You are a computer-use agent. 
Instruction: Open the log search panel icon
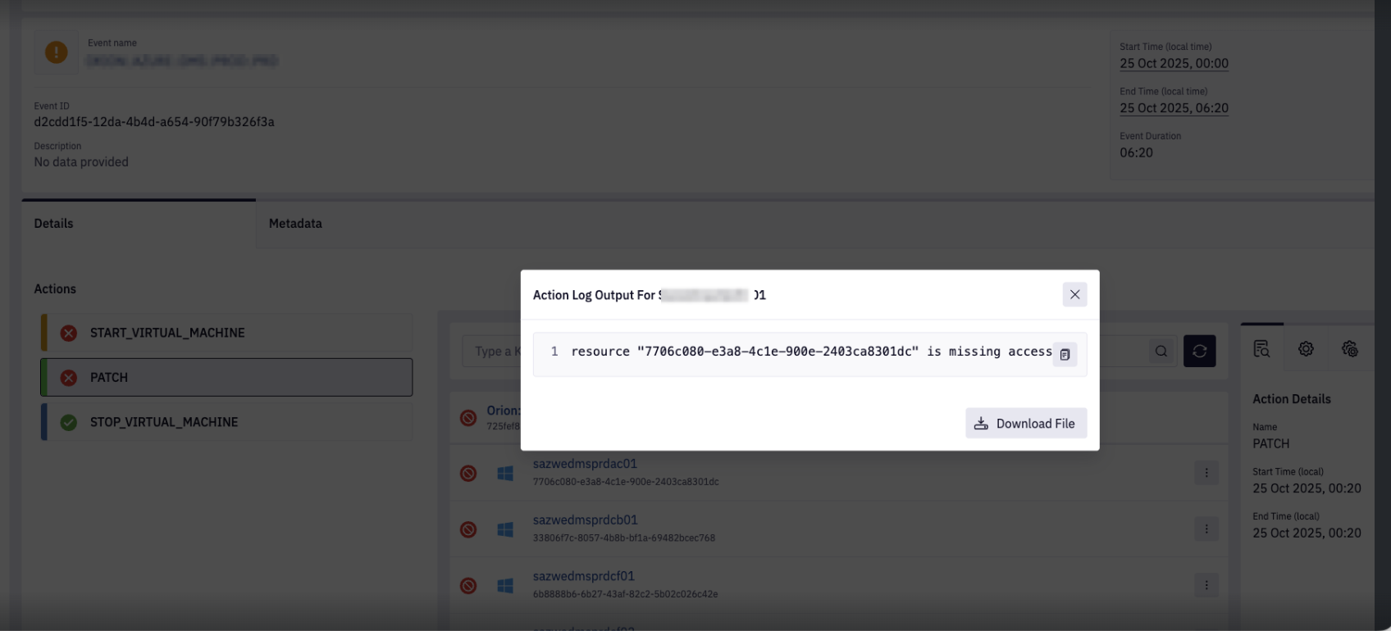[x=1261, y=349]
